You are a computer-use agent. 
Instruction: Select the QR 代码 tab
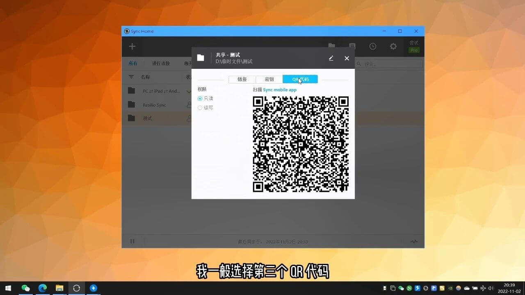coord(300,79)
